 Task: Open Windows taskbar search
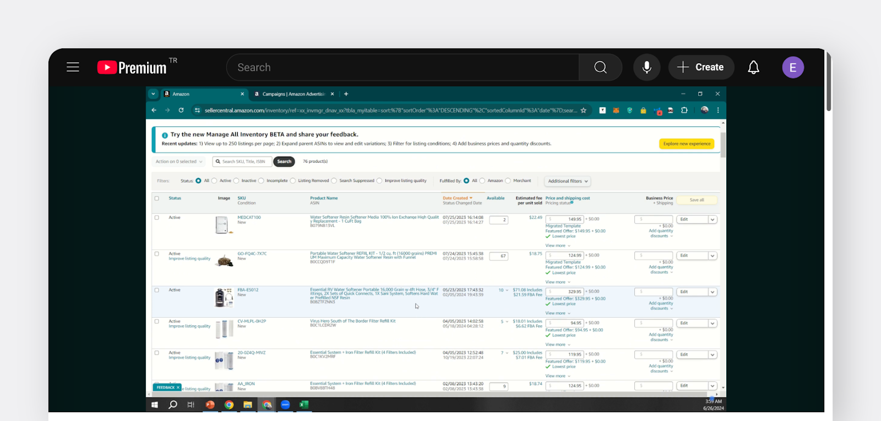coord(173,405)
